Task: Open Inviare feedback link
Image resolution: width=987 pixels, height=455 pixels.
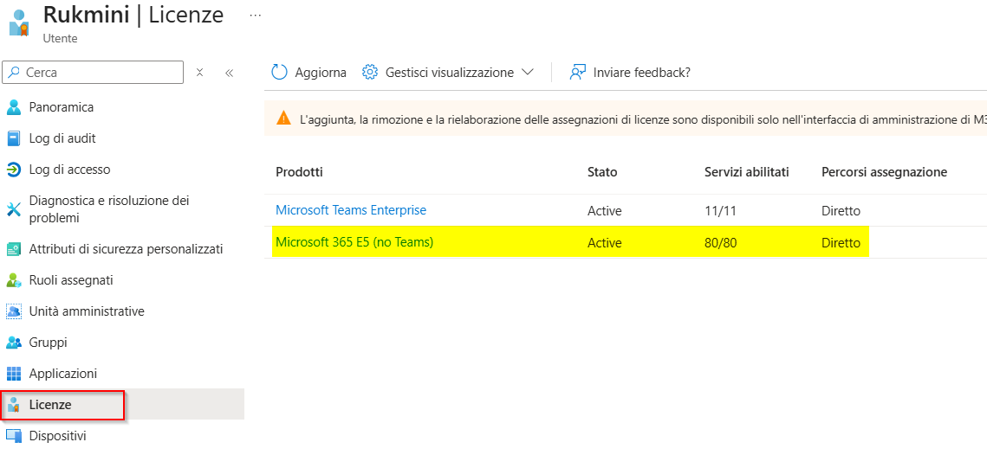Action: coord(642,73)
